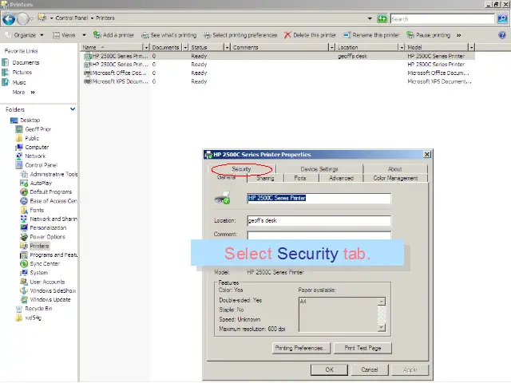Screen dimensions: 511x383
Task: Click Rename this printer toolbar item
Action: pos(371,35)
